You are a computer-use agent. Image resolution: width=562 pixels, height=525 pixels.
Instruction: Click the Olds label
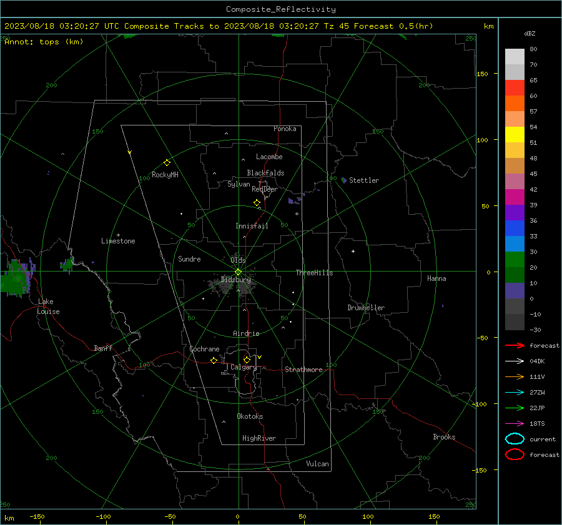click(x=238, y=260)
